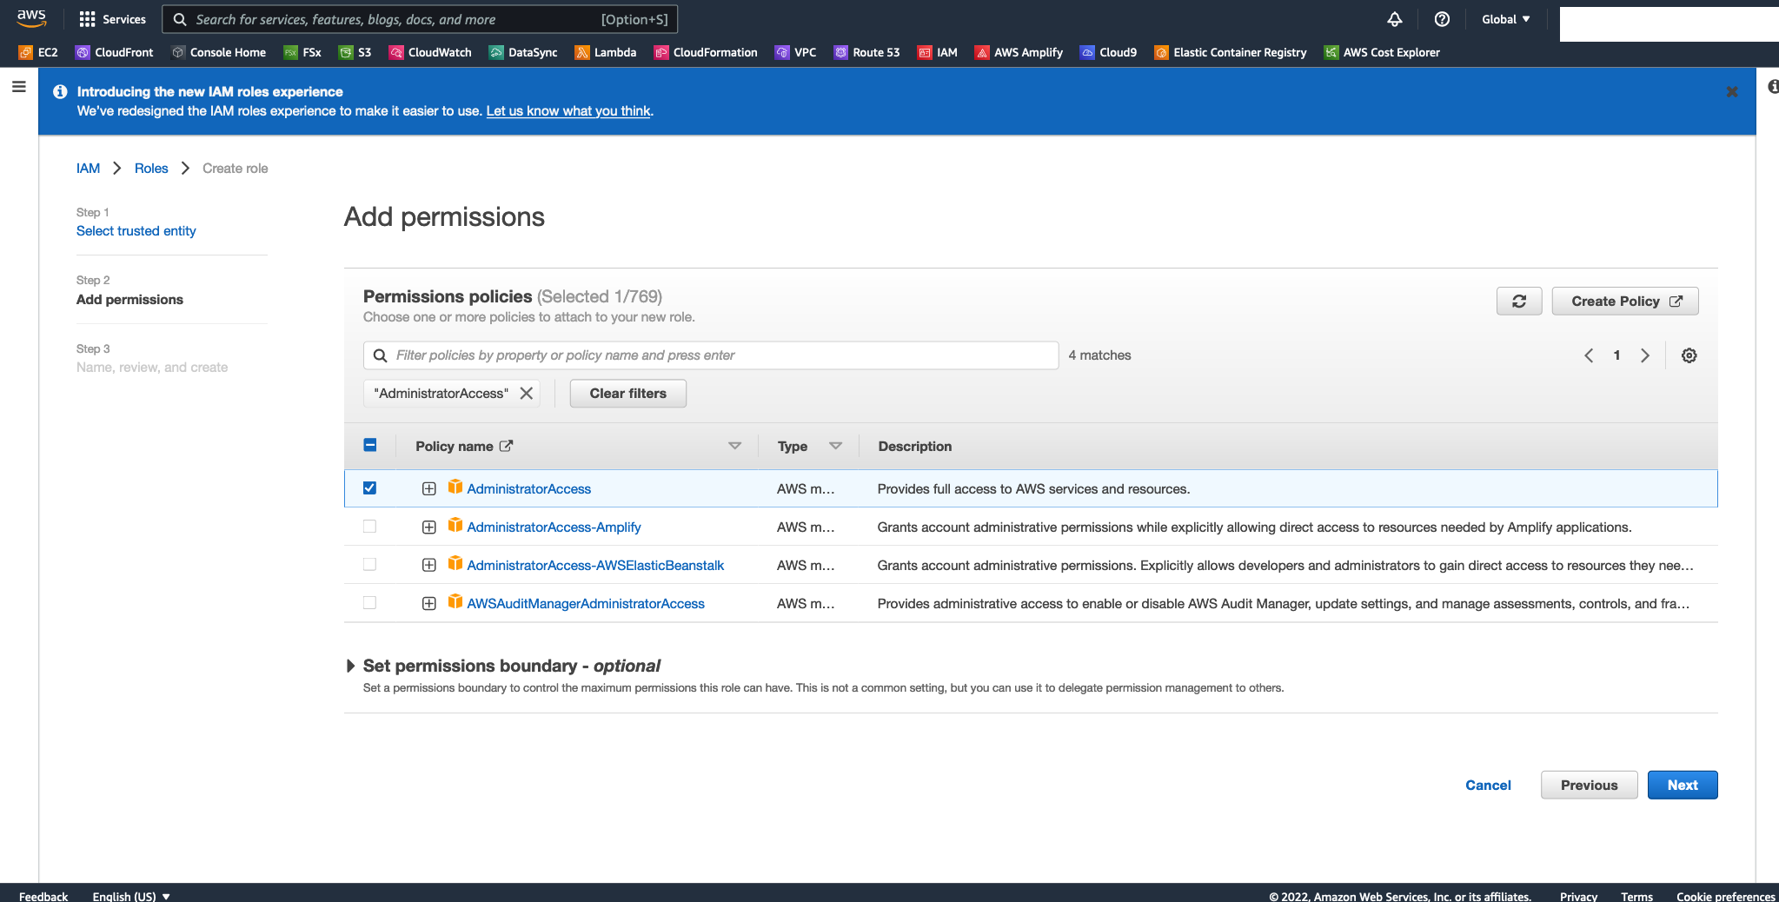Open the DataSync shortcut
This screenshot has width=1779, height=902.
523,52
